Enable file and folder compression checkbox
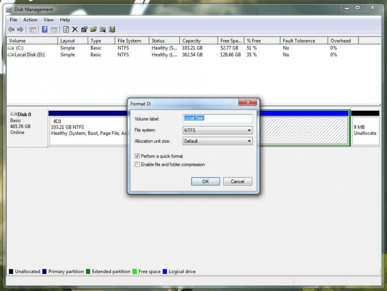The height and width of the screenshot is (291, 387). click(137, 165)
